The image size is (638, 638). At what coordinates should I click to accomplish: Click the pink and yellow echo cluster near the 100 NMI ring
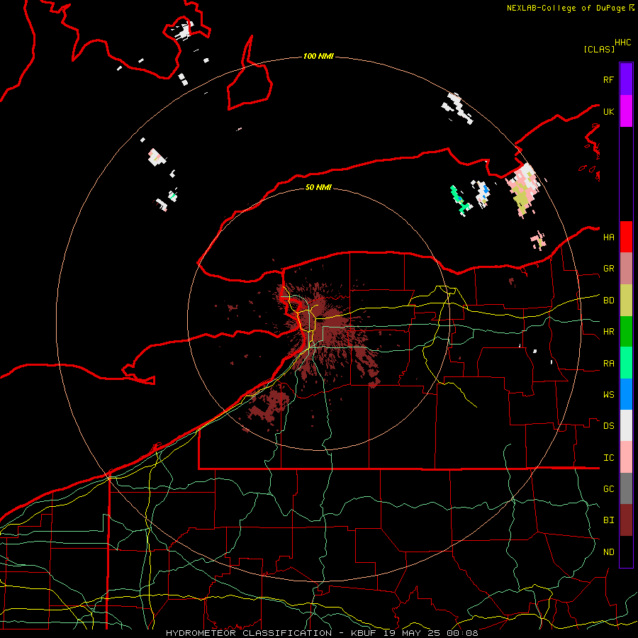[x=523, y=189]
